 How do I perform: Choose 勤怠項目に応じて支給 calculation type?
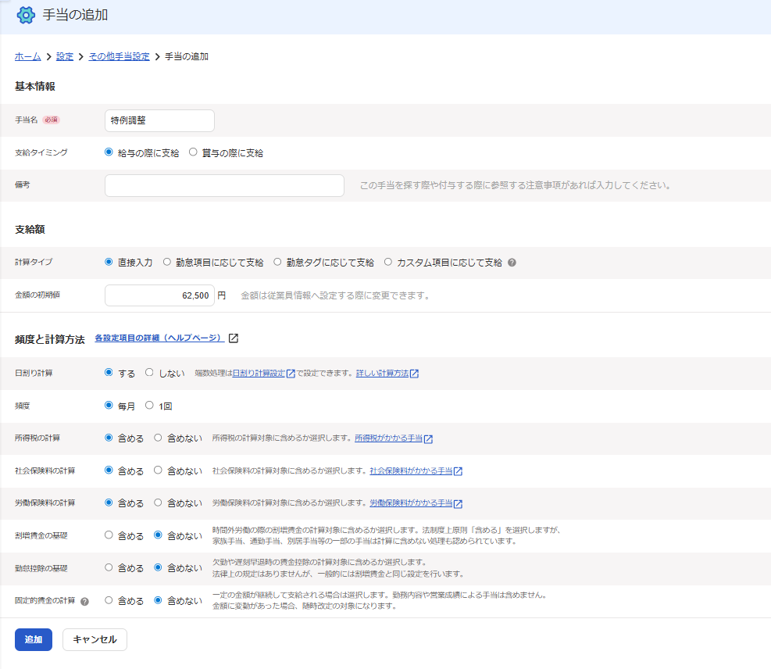click(x=167, y=262)
